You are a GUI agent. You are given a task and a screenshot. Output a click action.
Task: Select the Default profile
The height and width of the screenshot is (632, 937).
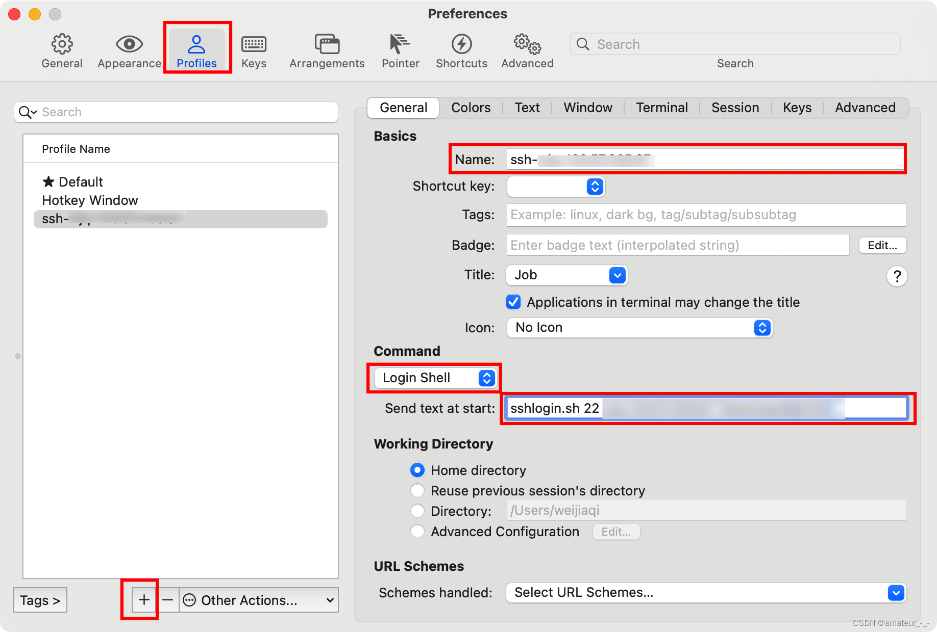click(x=181, y=182)
